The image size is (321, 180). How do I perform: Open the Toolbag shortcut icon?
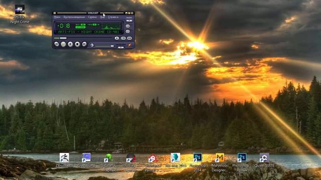pos(130,162)
